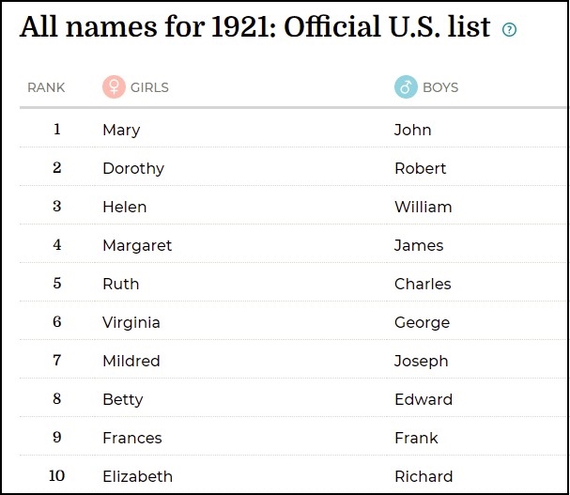The height and width of the screenshot is (495, 570).
Task: Open the girl name Margaret
Action: [x=137, y=245]
